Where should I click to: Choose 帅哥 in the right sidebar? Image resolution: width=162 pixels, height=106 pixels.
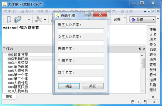153,50
